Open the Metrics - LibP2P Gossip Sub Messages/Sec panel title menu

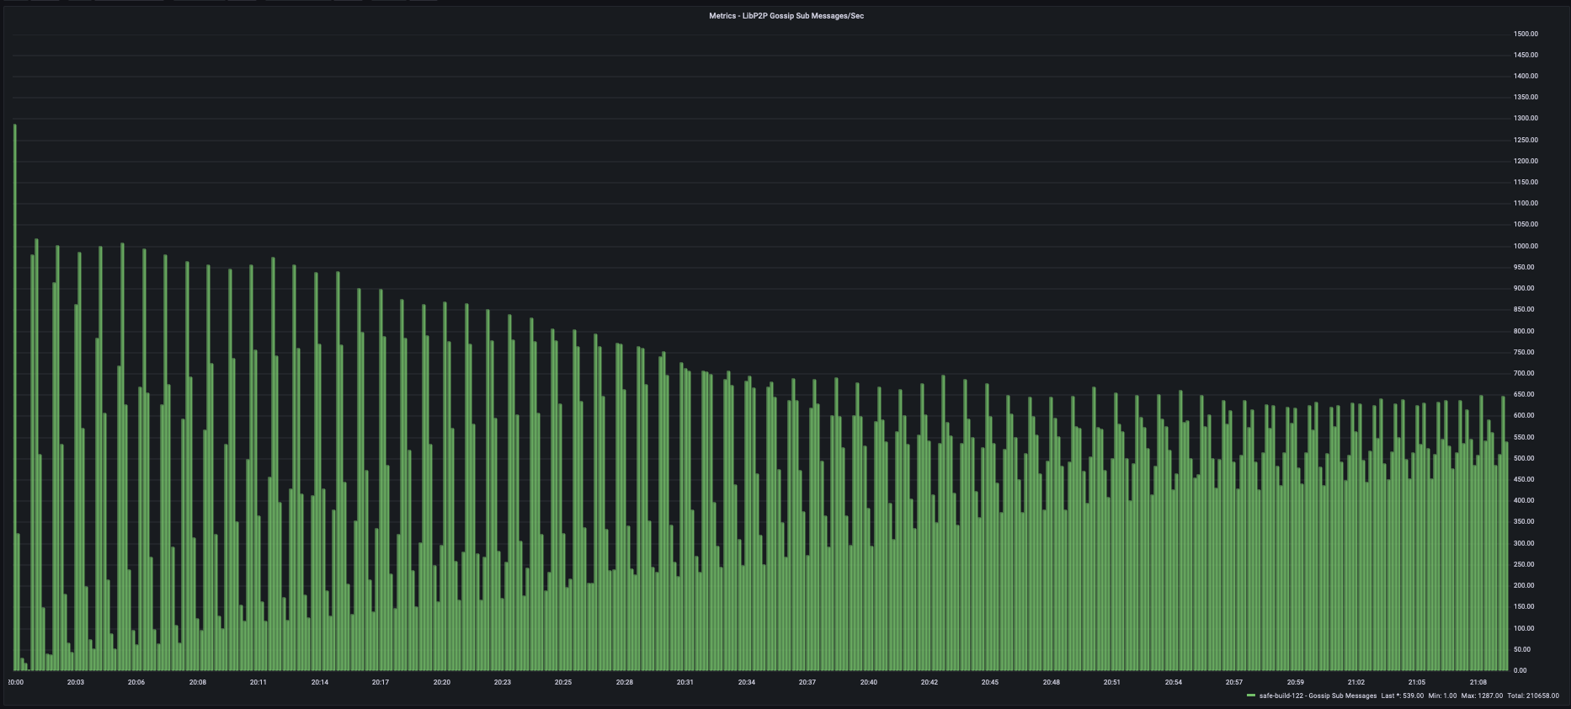(786, 16)
